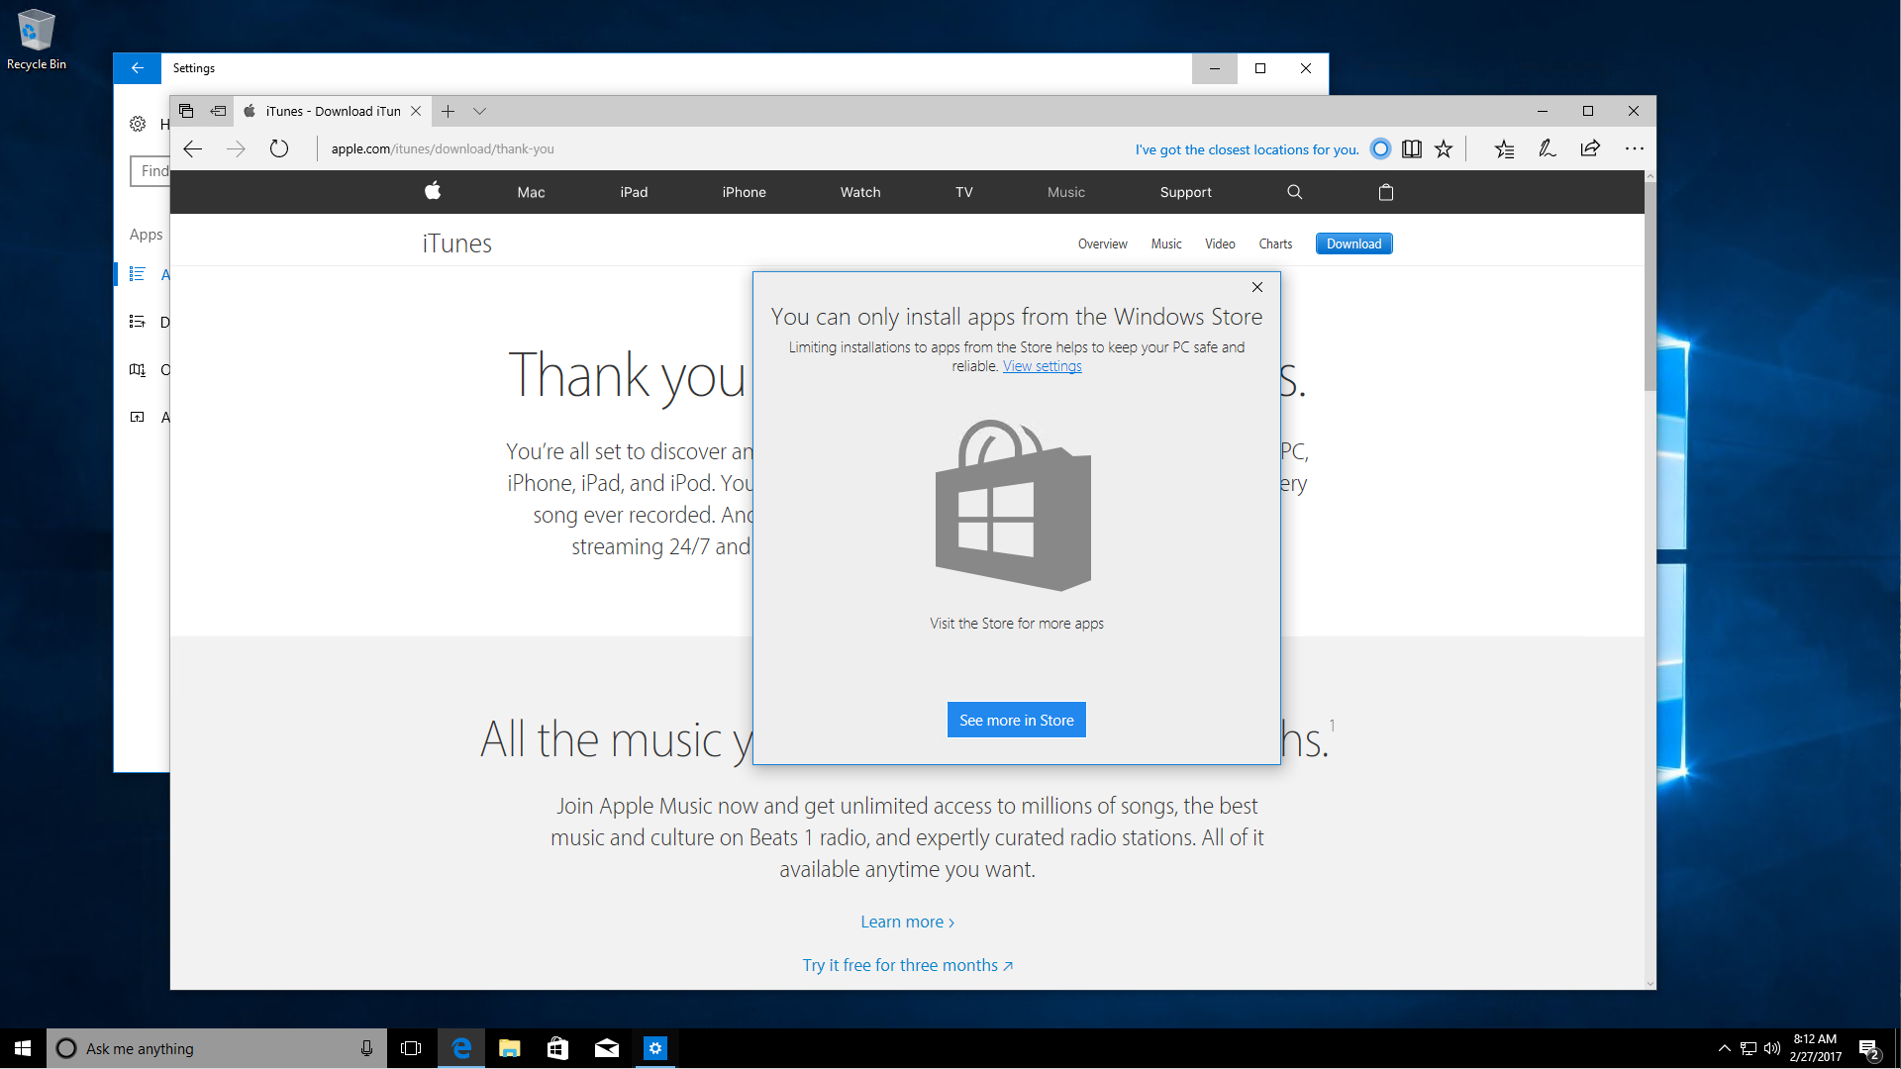The width and height of the screenshot is (1901, 1069).
Task: Close the iTunes download tab
Action: click(416, 111)
